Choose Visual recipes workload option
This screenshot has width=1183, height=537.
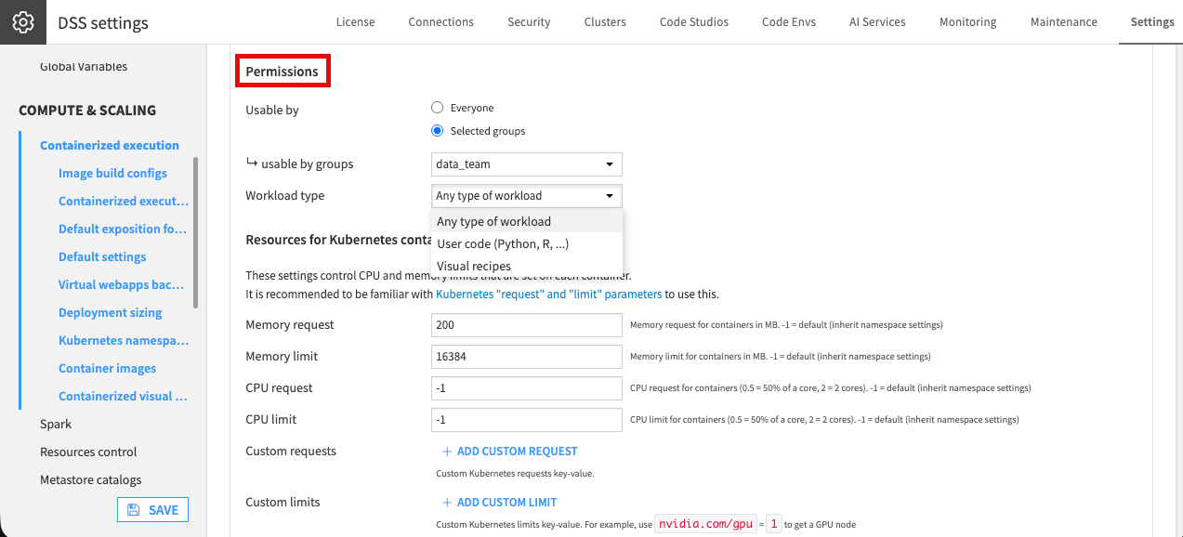[527, 266]
